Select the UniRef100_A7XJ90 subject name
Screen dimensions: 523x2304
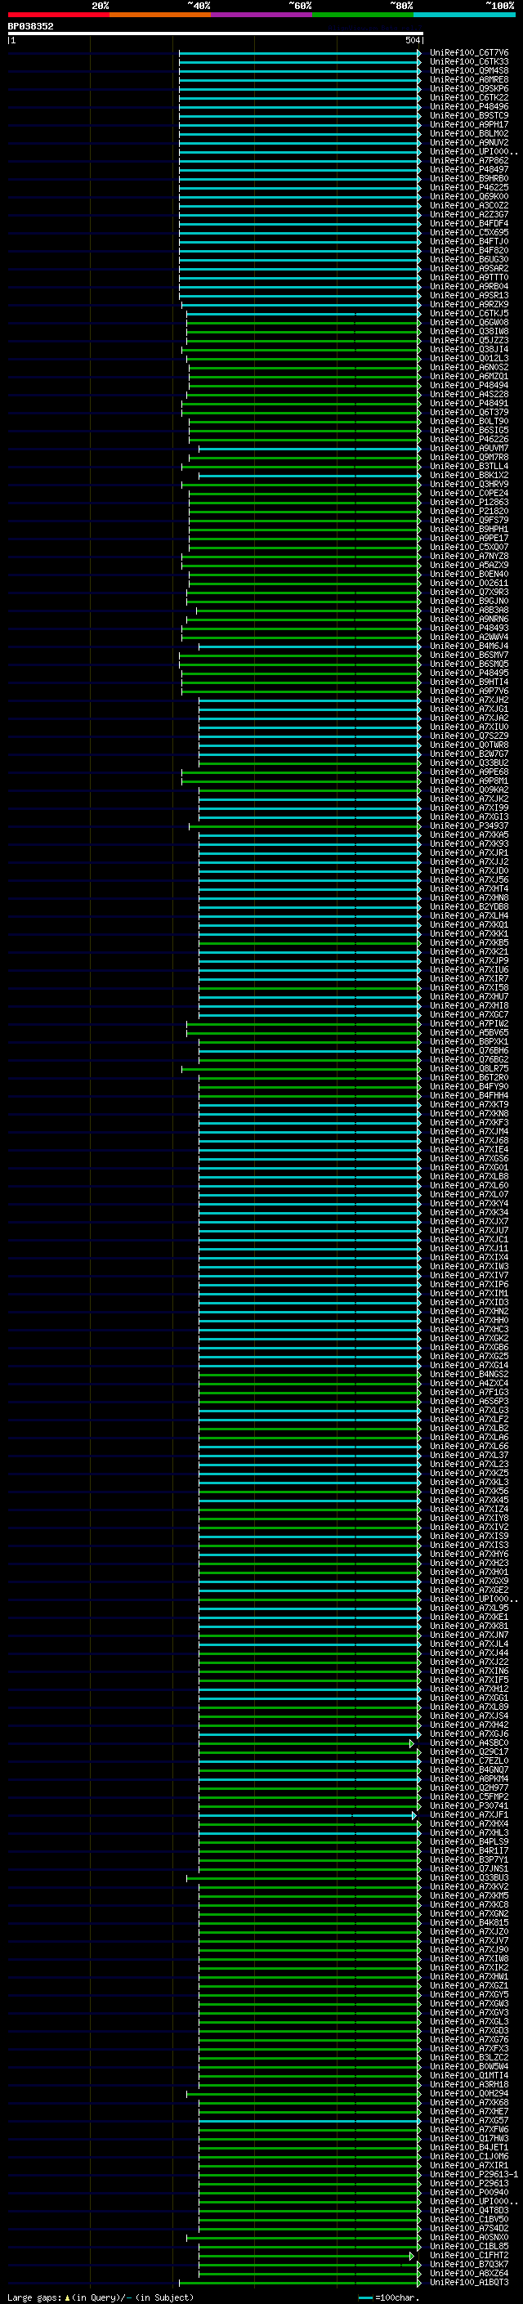468,1949
